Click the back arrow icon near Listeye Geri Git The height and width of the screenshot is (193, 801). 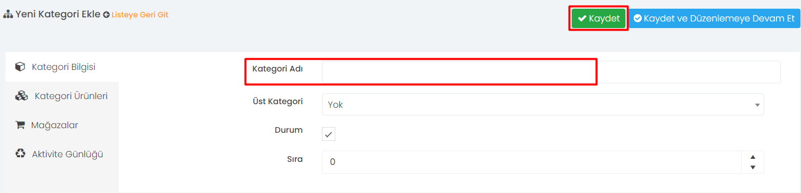(106, 15)
